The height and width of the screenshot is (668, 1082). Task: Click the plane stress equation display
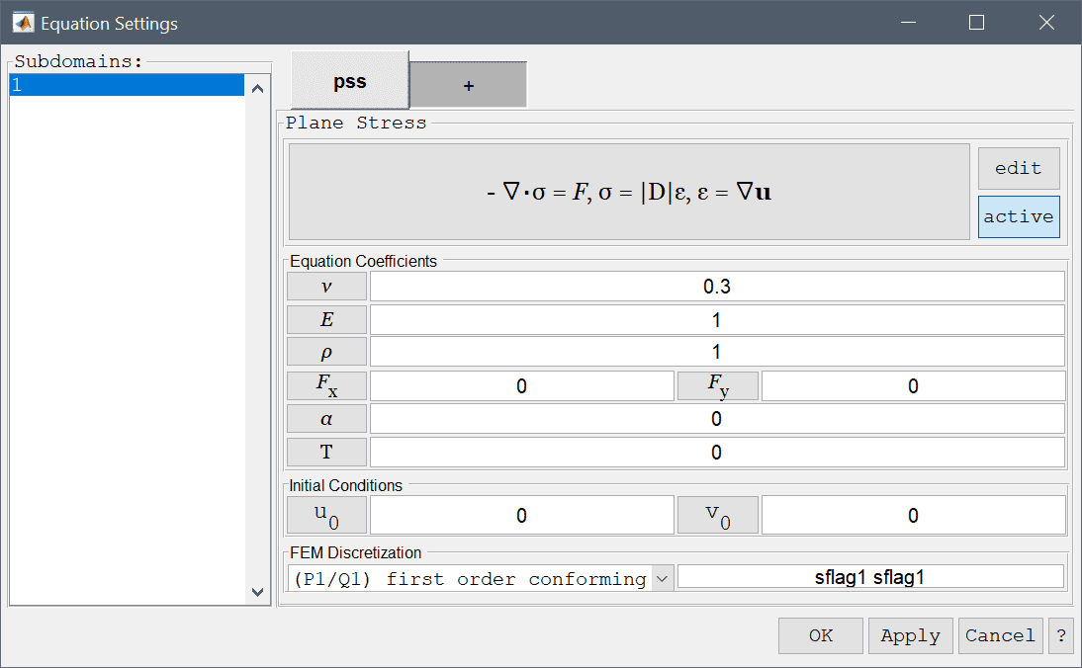pos(629,192)
